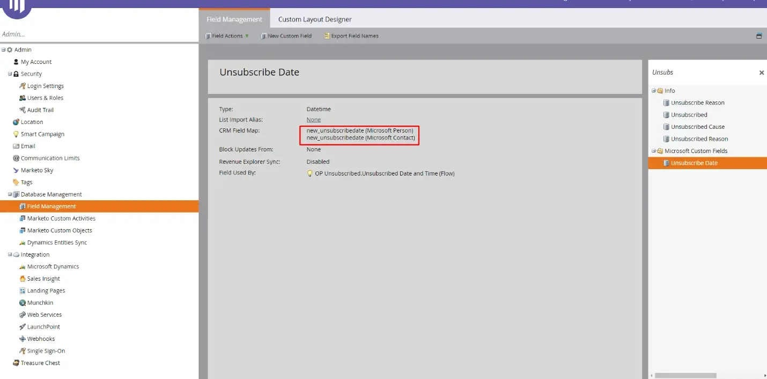767x379 pixels.
Task: Click the Single Sign-On key icon
Action: (23, 351)
